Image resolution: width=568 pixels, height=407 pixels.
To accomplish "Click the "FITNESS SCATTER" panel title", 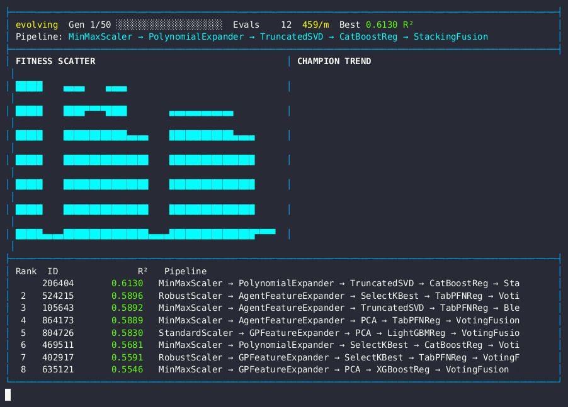I will 55,61.
